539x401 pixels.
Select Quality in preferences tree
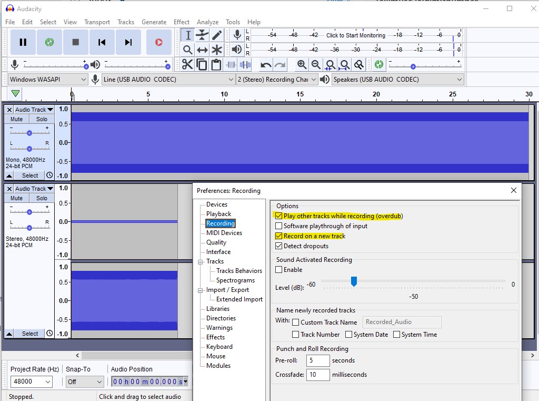[216, 242]
